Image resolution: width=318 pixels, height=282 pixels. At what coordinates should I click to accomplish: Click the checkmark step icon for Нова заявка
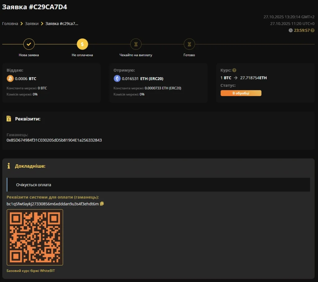(29, 44)
